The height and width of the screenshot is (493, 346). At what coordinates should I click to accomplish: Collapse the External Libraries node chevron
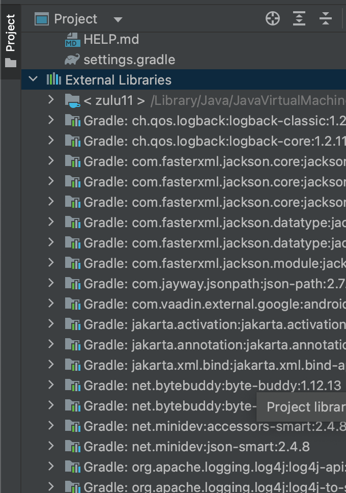[x=33, y=79]
